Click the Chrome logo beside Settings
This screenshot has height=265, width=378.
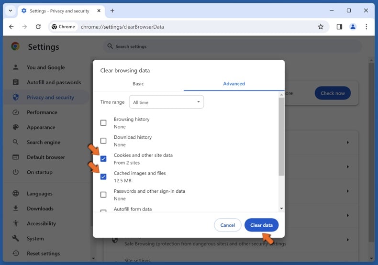15,46
